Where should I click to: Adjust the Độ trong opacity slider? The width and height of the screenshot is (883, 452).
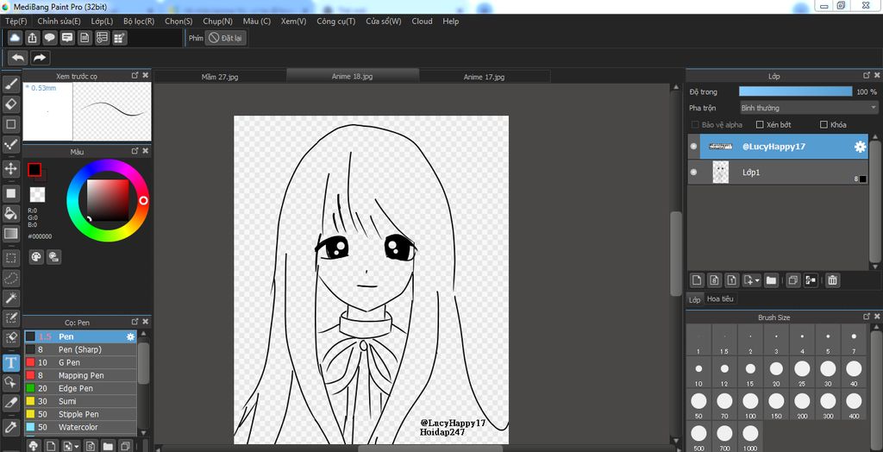pos(796,91)
